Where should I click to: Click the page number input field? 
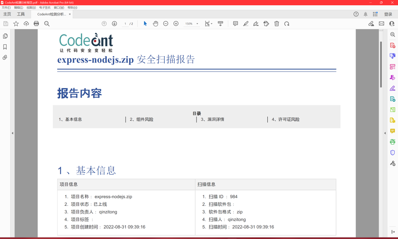(x=125, y=24)
